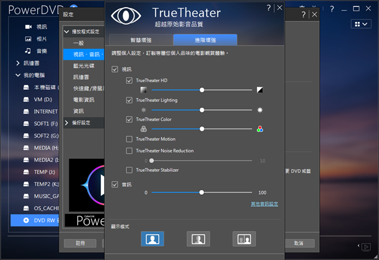Click settings window help question mark

coord(303,14)
